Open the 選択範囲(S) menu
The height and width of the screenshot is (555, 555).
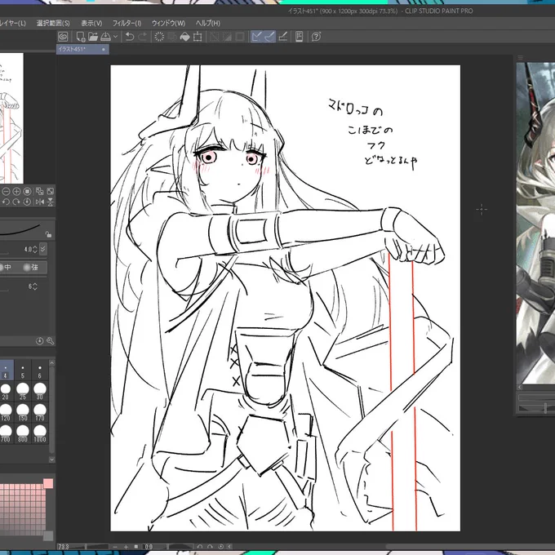pyautogui.click(x=53, y=24)
